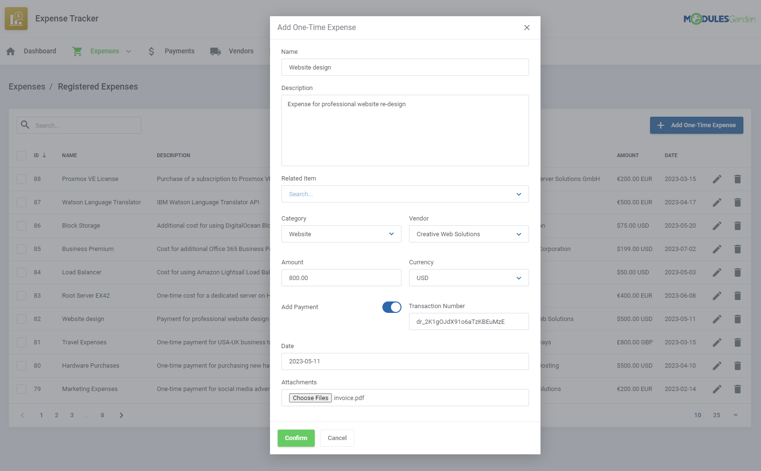Image resolution: width=761 pixels, height=471 pixels.
Task: Edit the Load Balancer expense
Action: click(717, 272)
